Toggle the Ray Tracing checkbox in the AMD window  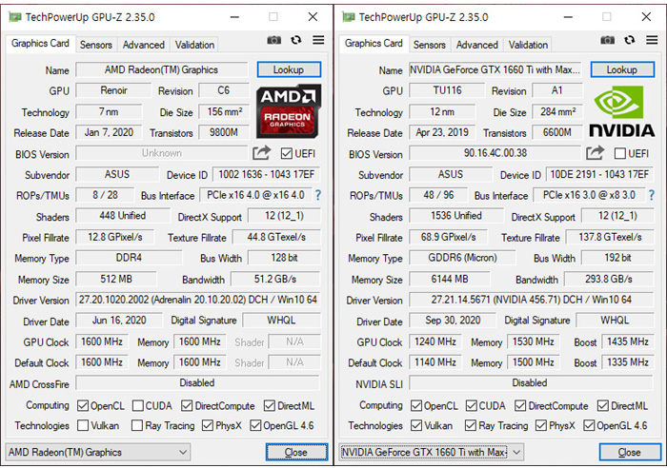(x=137, y=425)
